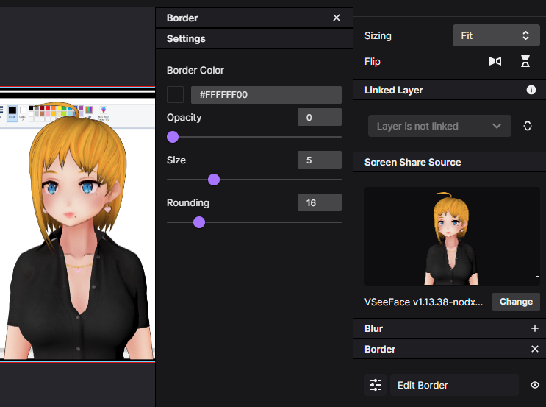
Task: Close the Border settings popup
Action: [337, 18]
